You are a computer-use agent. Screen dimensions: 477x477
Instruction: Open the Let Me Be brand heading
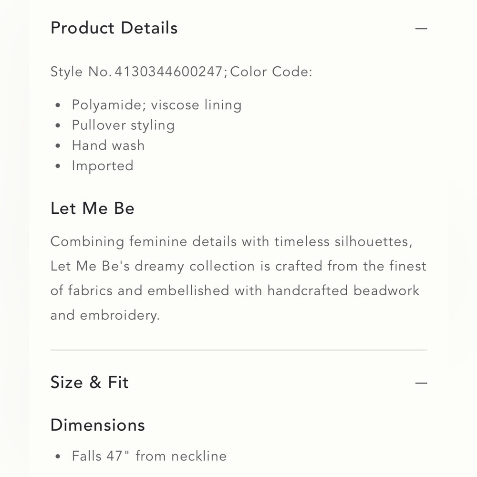(x=92, y=209)
